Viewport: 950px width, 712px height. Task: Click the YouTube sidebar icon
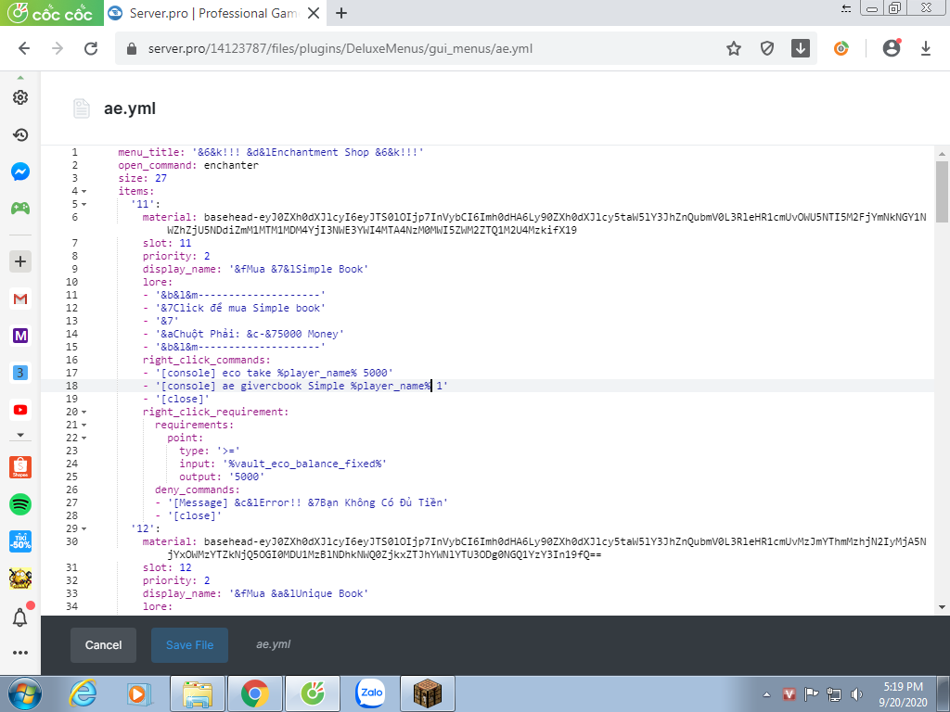[x=19, y=409]
